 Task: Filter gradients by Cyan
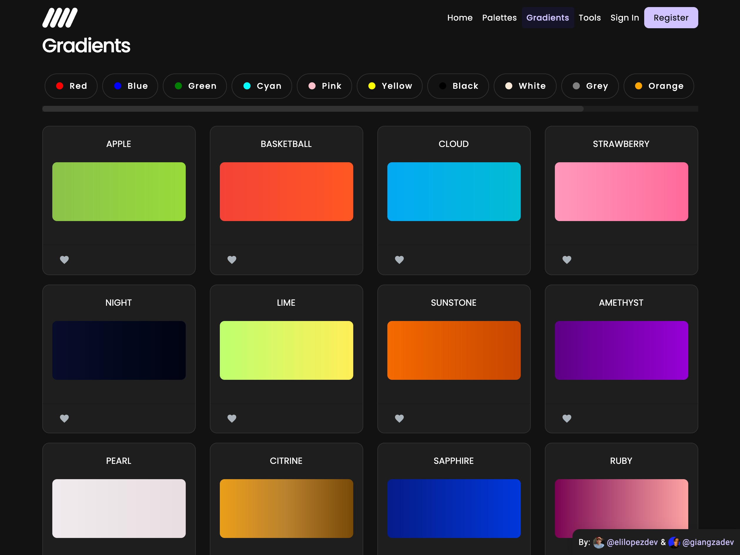click(262, 86)
